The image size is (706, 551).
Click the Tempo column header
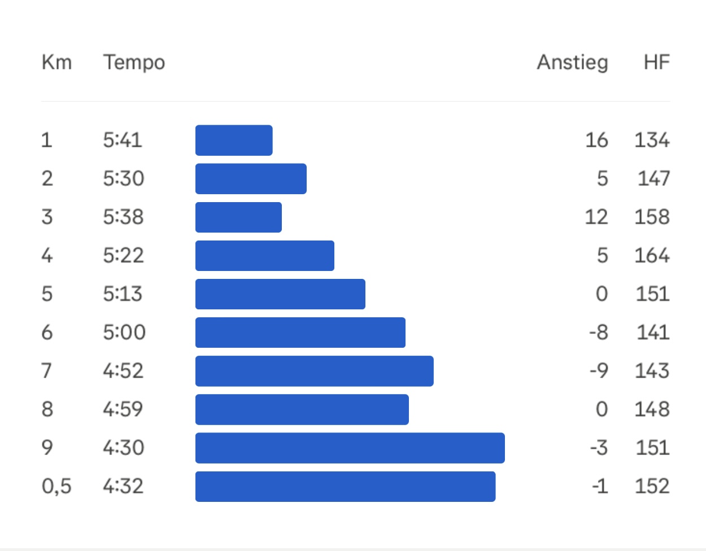pyautogui.click(x=134, y=62)
